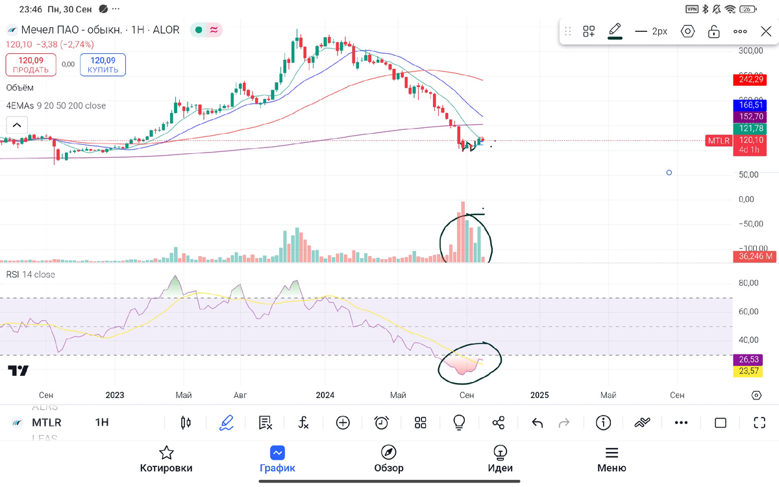Select the Объём volume indicator label
The image size is (779, 487).
tap(19, 88)
